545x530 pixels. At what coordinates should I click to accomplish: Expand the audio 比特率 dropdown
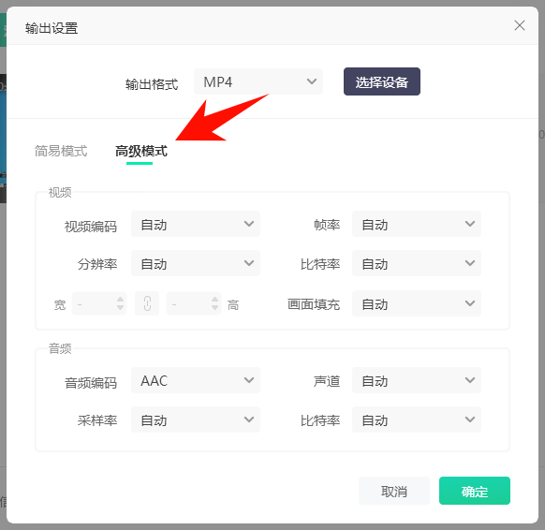[x=417, y=420]
